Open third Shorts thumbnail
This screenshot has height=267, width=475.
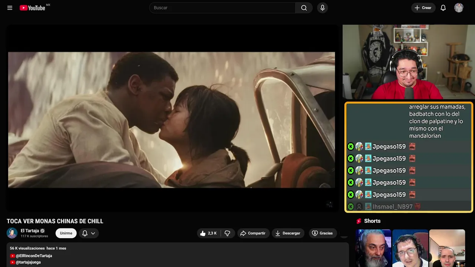coord(447,248)
